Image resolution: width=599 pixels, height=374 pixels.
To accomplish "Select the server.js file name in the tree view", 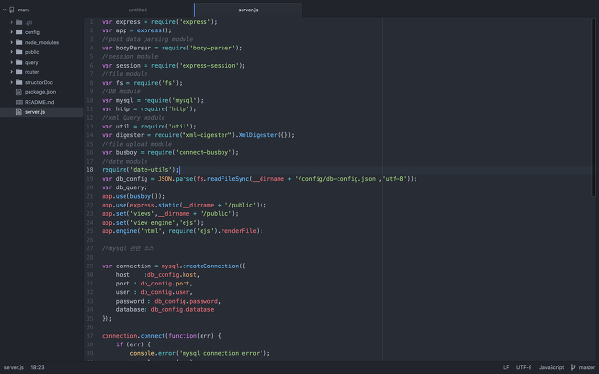I will point(34,112).
